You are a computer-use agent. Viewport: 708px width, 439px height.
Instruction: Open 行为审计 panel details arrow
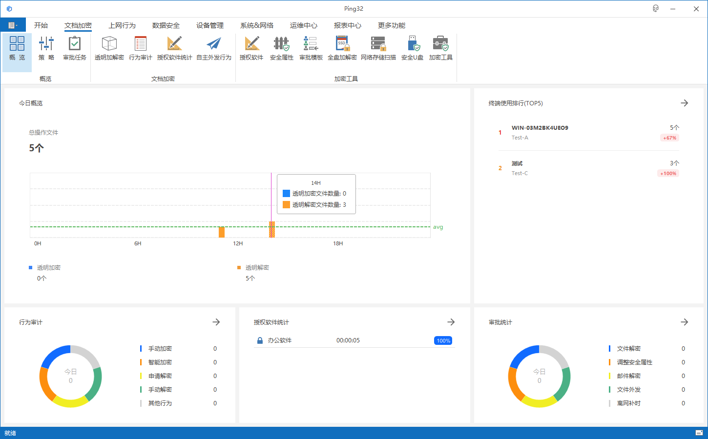pos(216,322)
